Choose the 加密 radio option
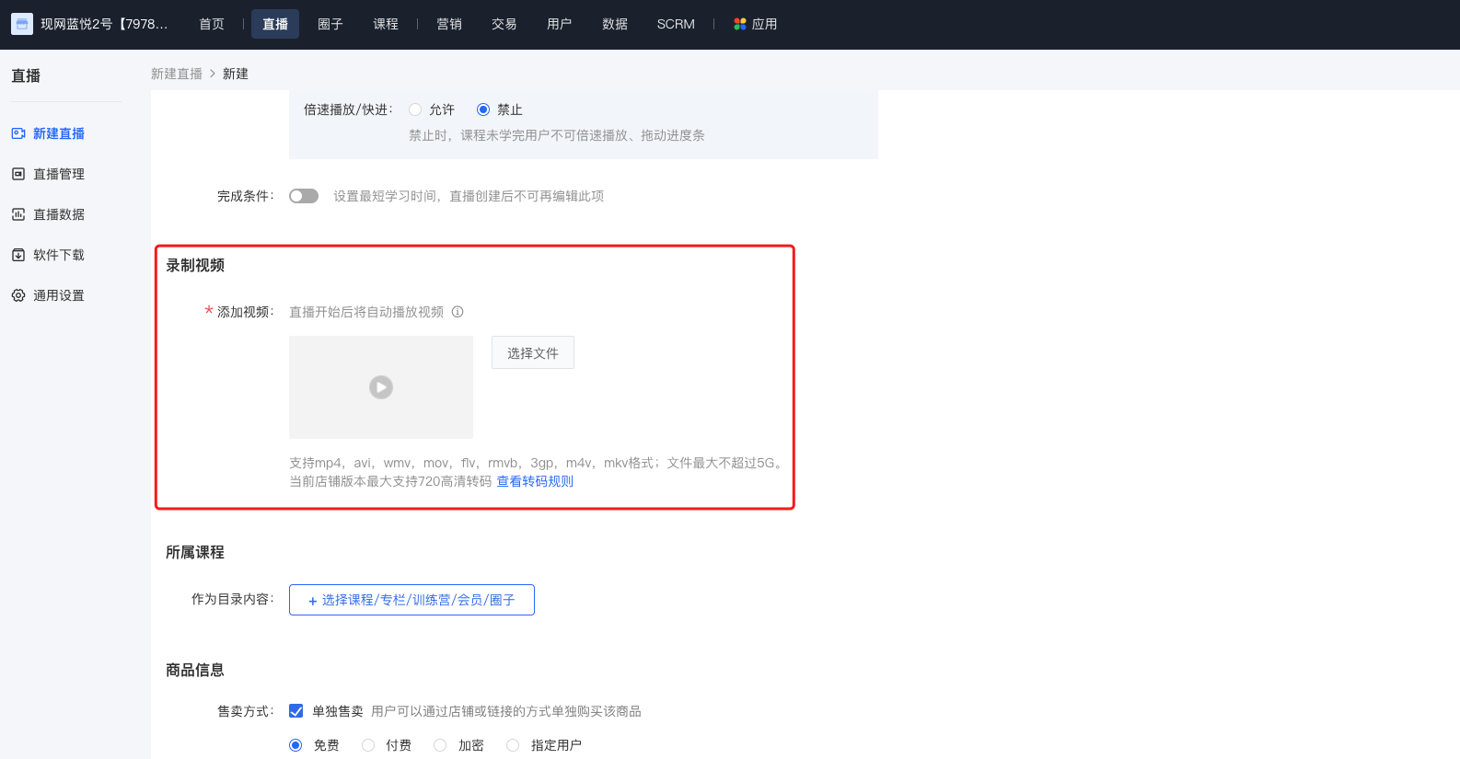 440,745
